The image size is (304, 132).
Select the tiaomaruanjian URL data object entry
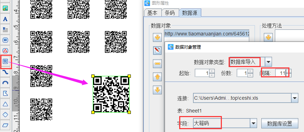click(207, 34)
